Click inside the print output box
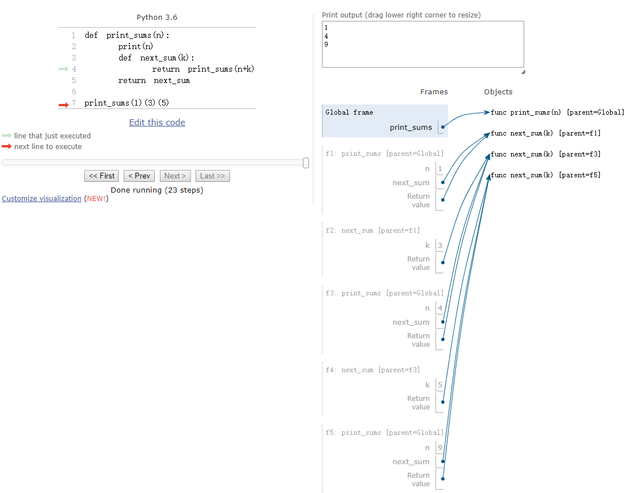 coord(423,45)
